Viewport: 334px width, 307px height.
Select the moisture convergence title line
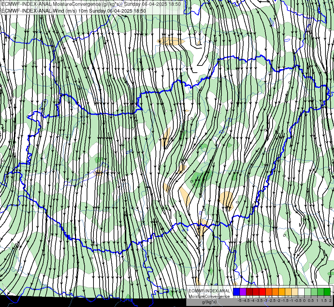pyautogui.click(x=91, y=4)
